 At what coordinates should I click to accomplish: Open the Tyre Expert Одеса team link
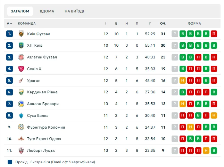click(x=44, y=139)
